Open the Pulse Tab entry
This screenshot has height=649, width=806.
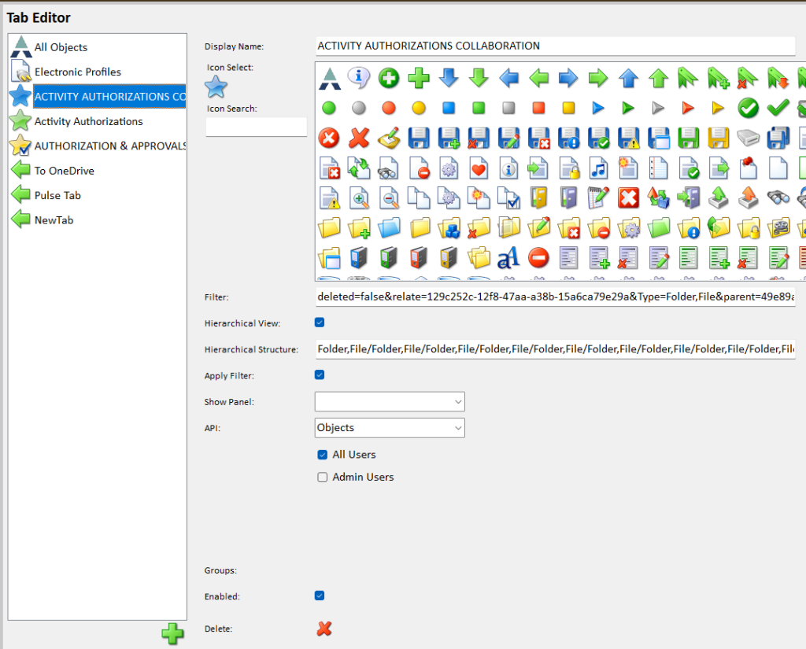[x=57, y=195]
